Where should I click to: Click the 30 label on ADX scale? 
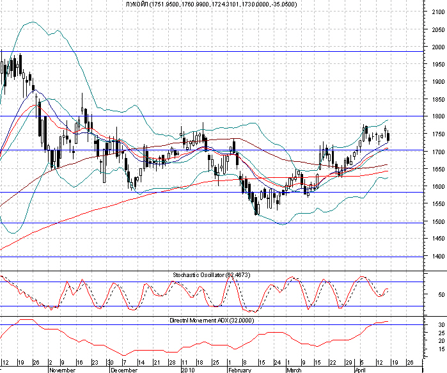click(441, 325)
